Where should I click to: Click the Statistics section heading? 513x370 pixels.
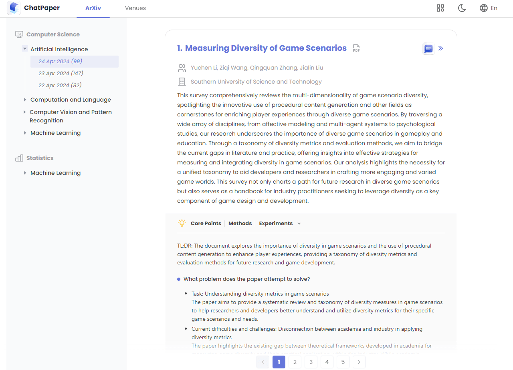tap(40, 158)
